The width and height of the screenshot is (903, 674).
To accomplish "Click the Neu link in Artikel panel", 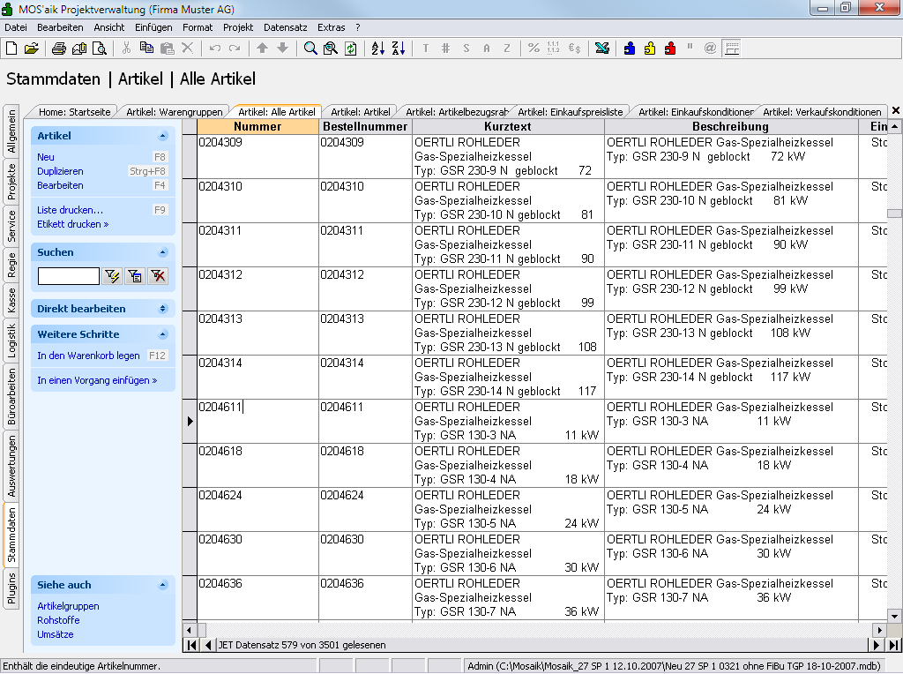I will (x=46, y=157).
